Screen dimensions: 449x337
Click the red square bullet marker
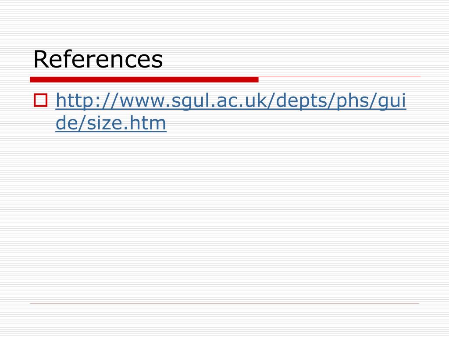[x=40, y=100]
